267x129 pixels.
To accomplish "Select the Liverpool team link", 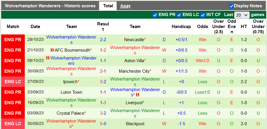I will [x=134, y=103].
